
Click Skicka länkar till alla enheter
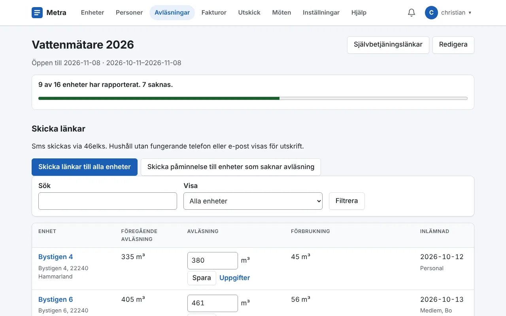point(85,167)
